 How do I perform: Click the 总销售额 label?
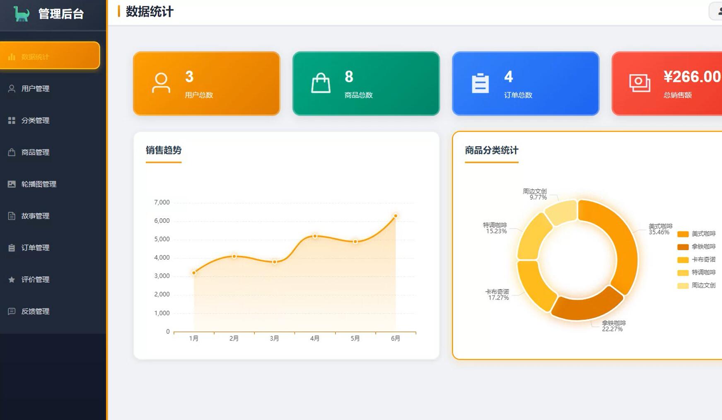point(678,95)
